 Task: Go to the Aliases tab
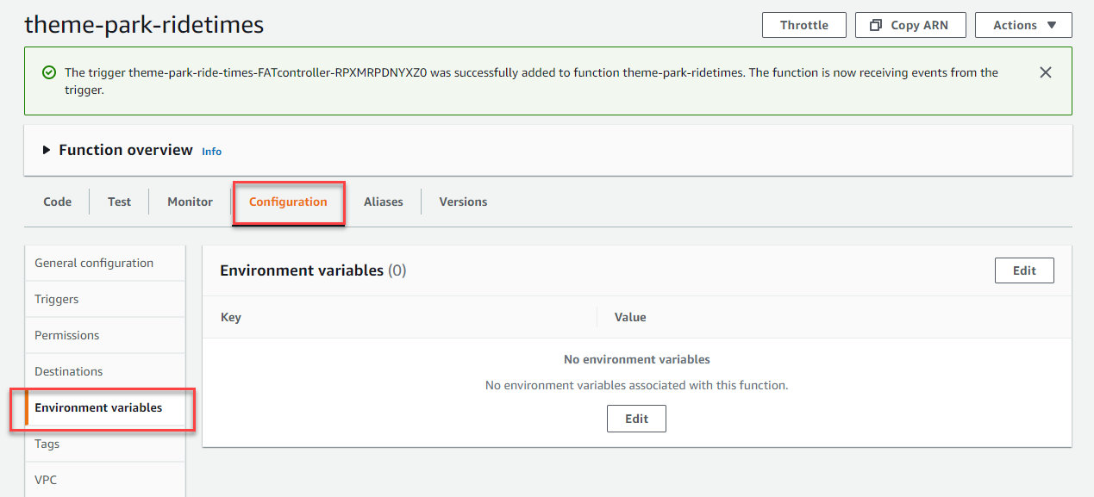click(x=383, y=202)
